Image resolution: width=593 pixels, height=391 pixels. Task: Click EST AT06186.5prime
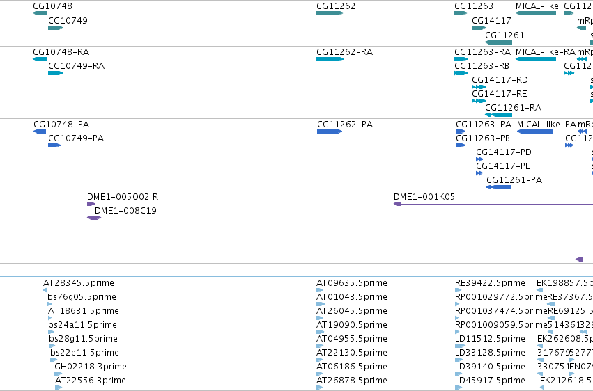[x=320, y=374]
